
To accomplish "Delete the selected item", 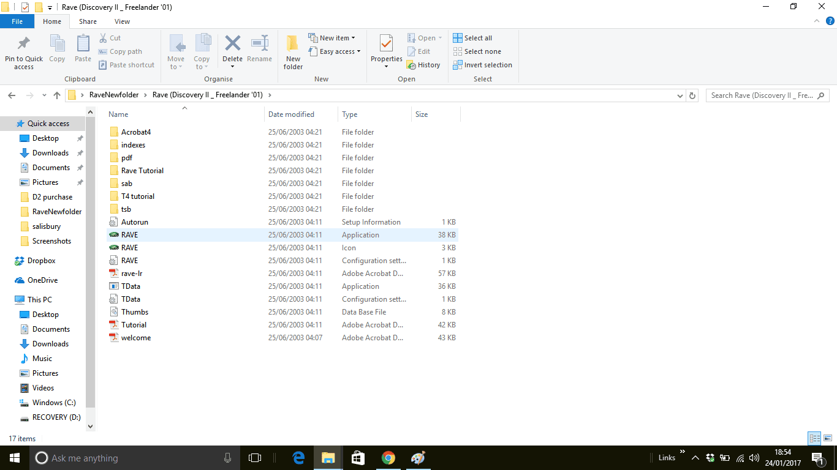I will 232,51.
